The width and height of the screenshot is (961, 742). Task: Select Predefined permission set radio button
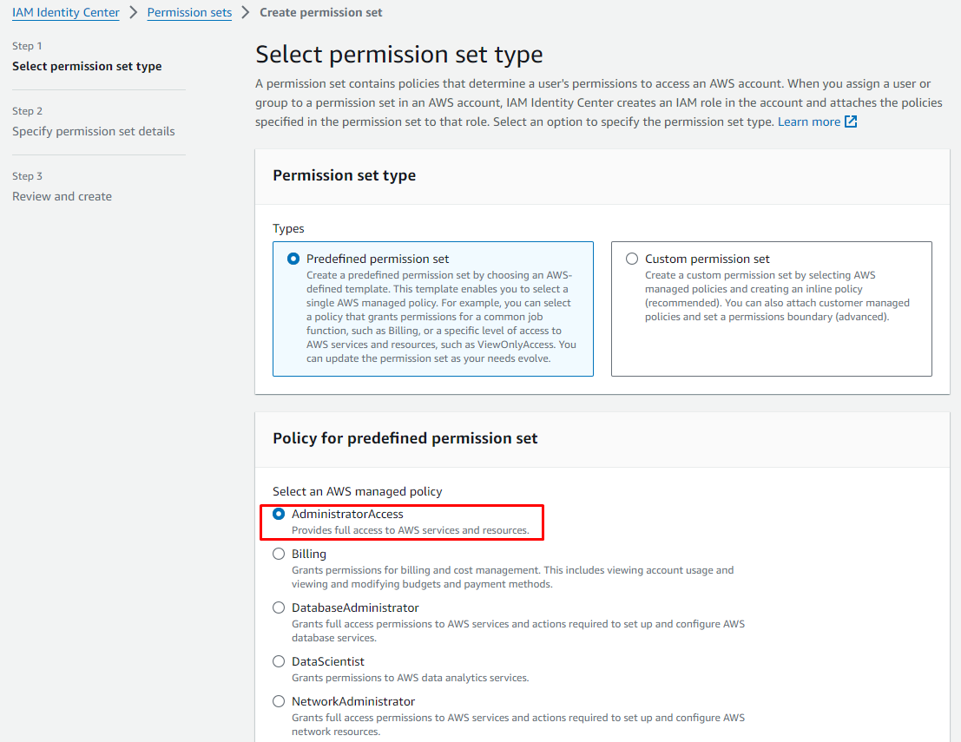pyautogui.click(x=293, y=259)
